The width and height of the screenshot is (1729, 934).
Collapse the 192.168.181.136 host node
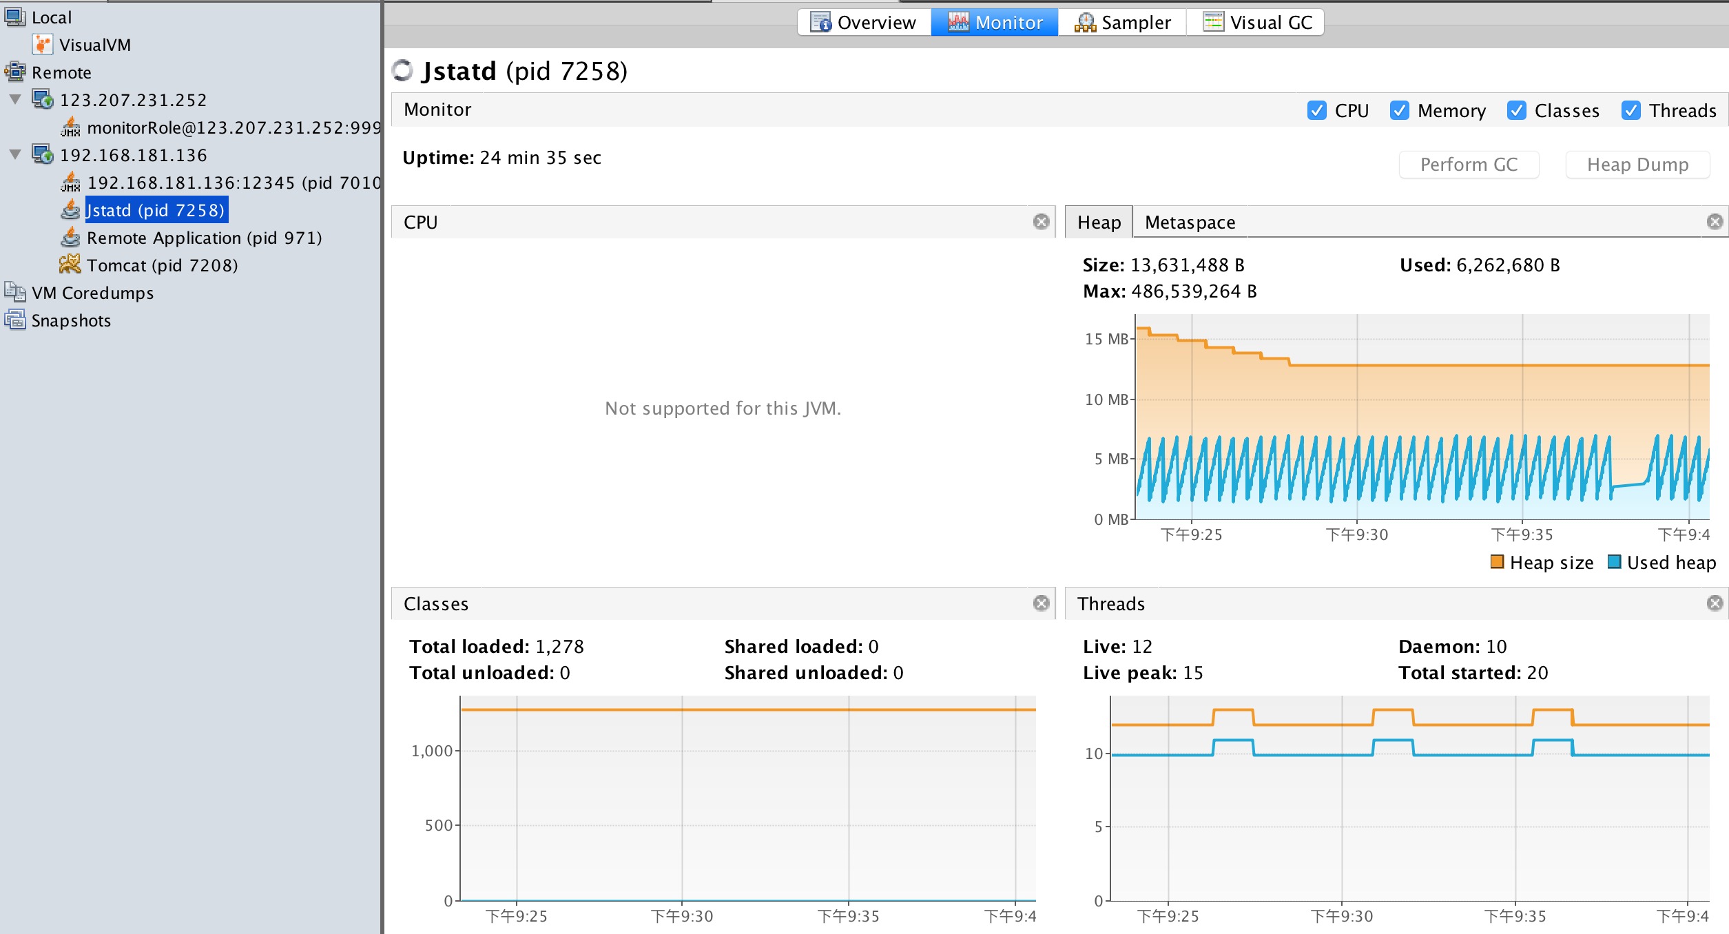pyautogui.click(x=15, y=155)
